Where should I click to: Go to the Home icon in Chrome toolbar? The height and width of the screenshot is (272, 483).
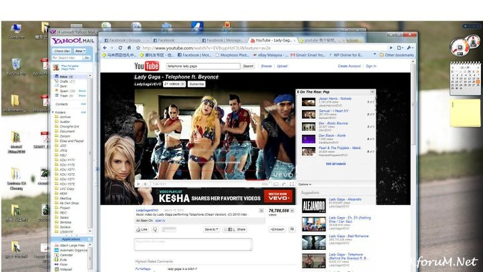tap(129, 48)
